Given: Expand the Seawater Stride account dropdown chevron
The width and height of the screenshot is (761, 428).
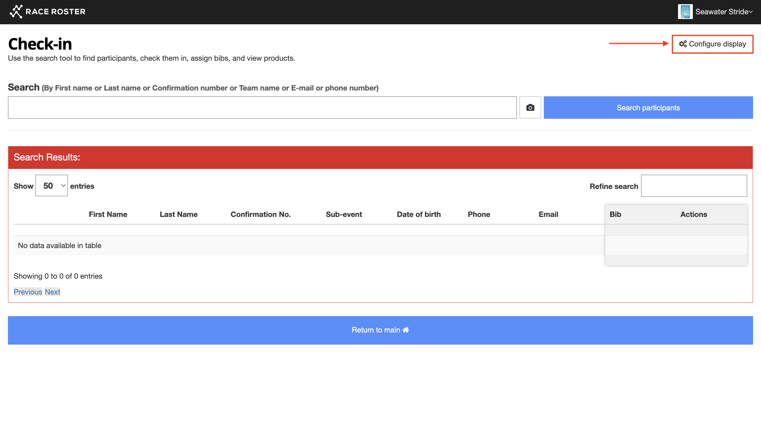Looking at the screenshot, I should click(x=751, y=12).
